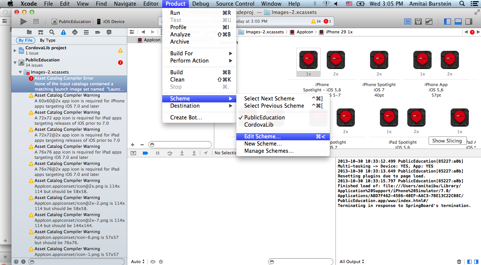
Task: Open Spotlight search in the menu bar
Action: point(462,4)
